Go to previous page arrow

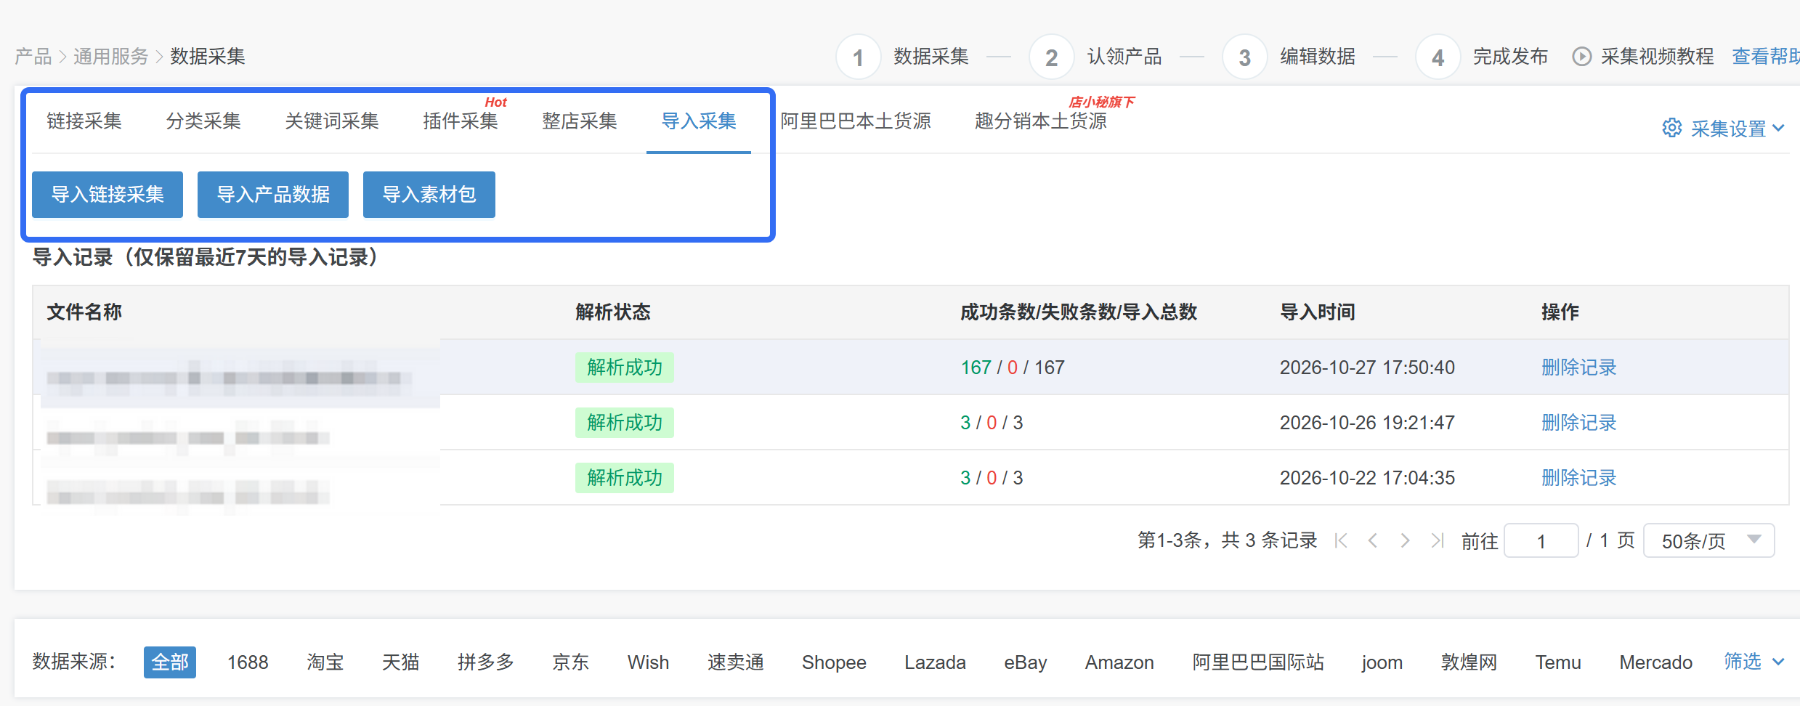(1373, 540)
